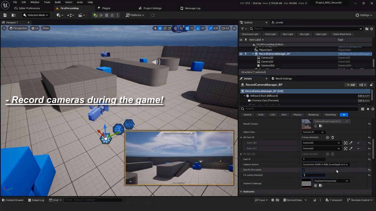Click the green Play button in toolbar

pyautogui.click(x=95, y=15)
